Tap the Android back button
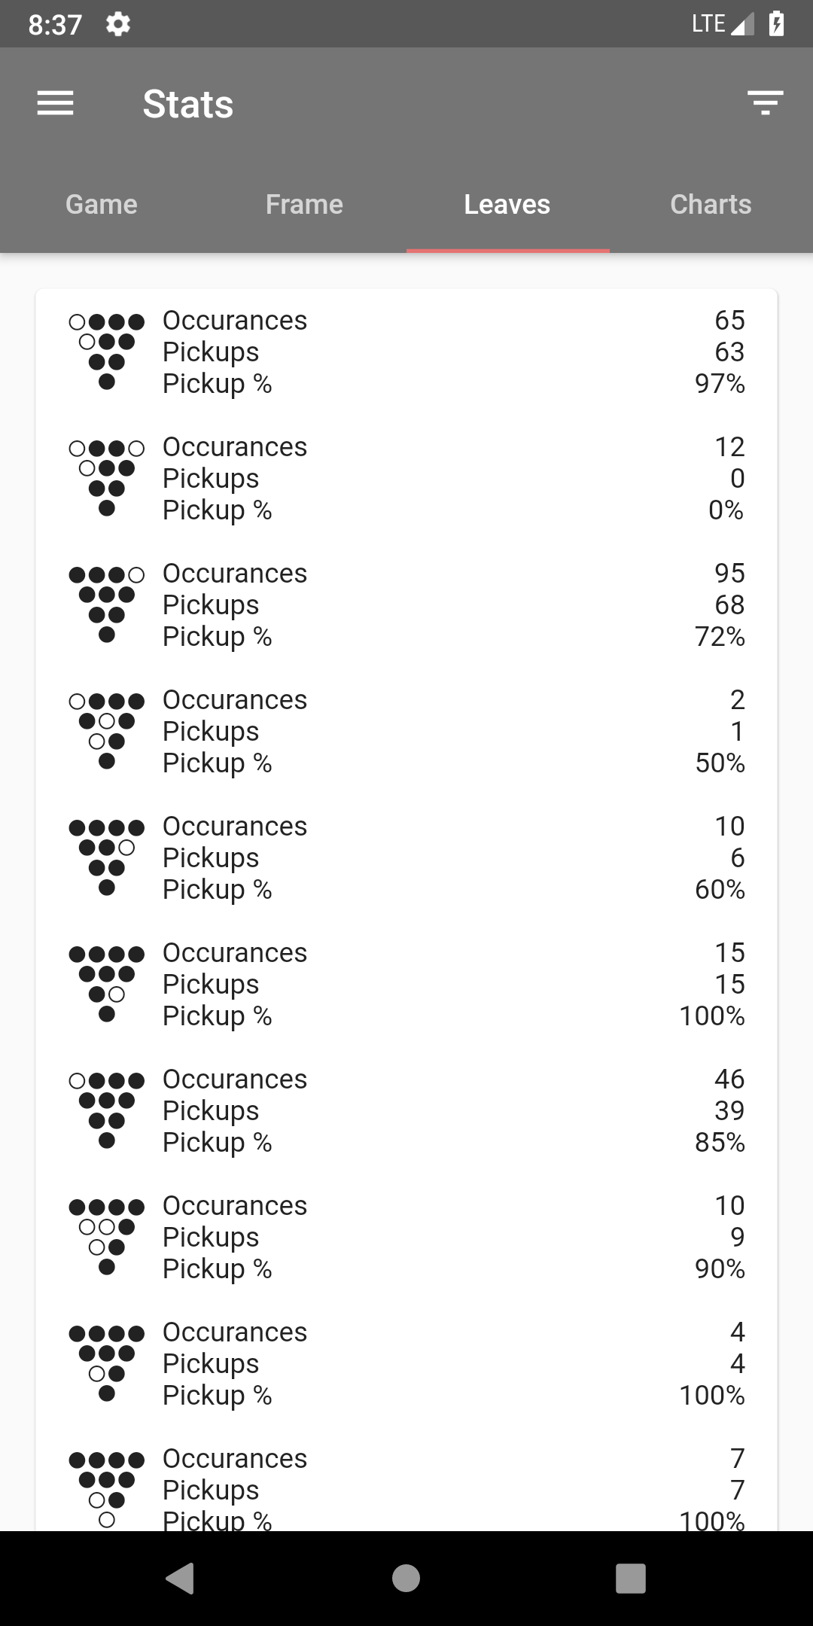The height and width of the screenshot is (1626, 813). coord(181,1578)
